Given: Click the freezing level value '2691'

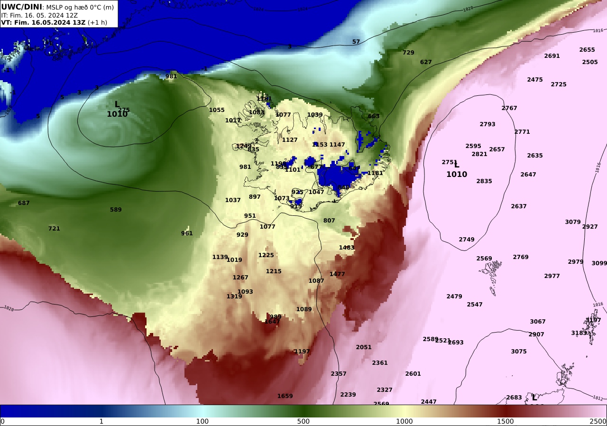Looking at the screenshot, I should (552, 56).
